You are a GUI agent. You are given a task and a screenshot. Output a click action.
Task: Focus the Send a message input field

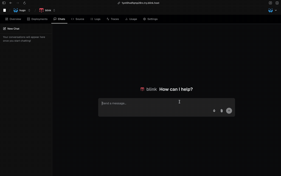154,103
